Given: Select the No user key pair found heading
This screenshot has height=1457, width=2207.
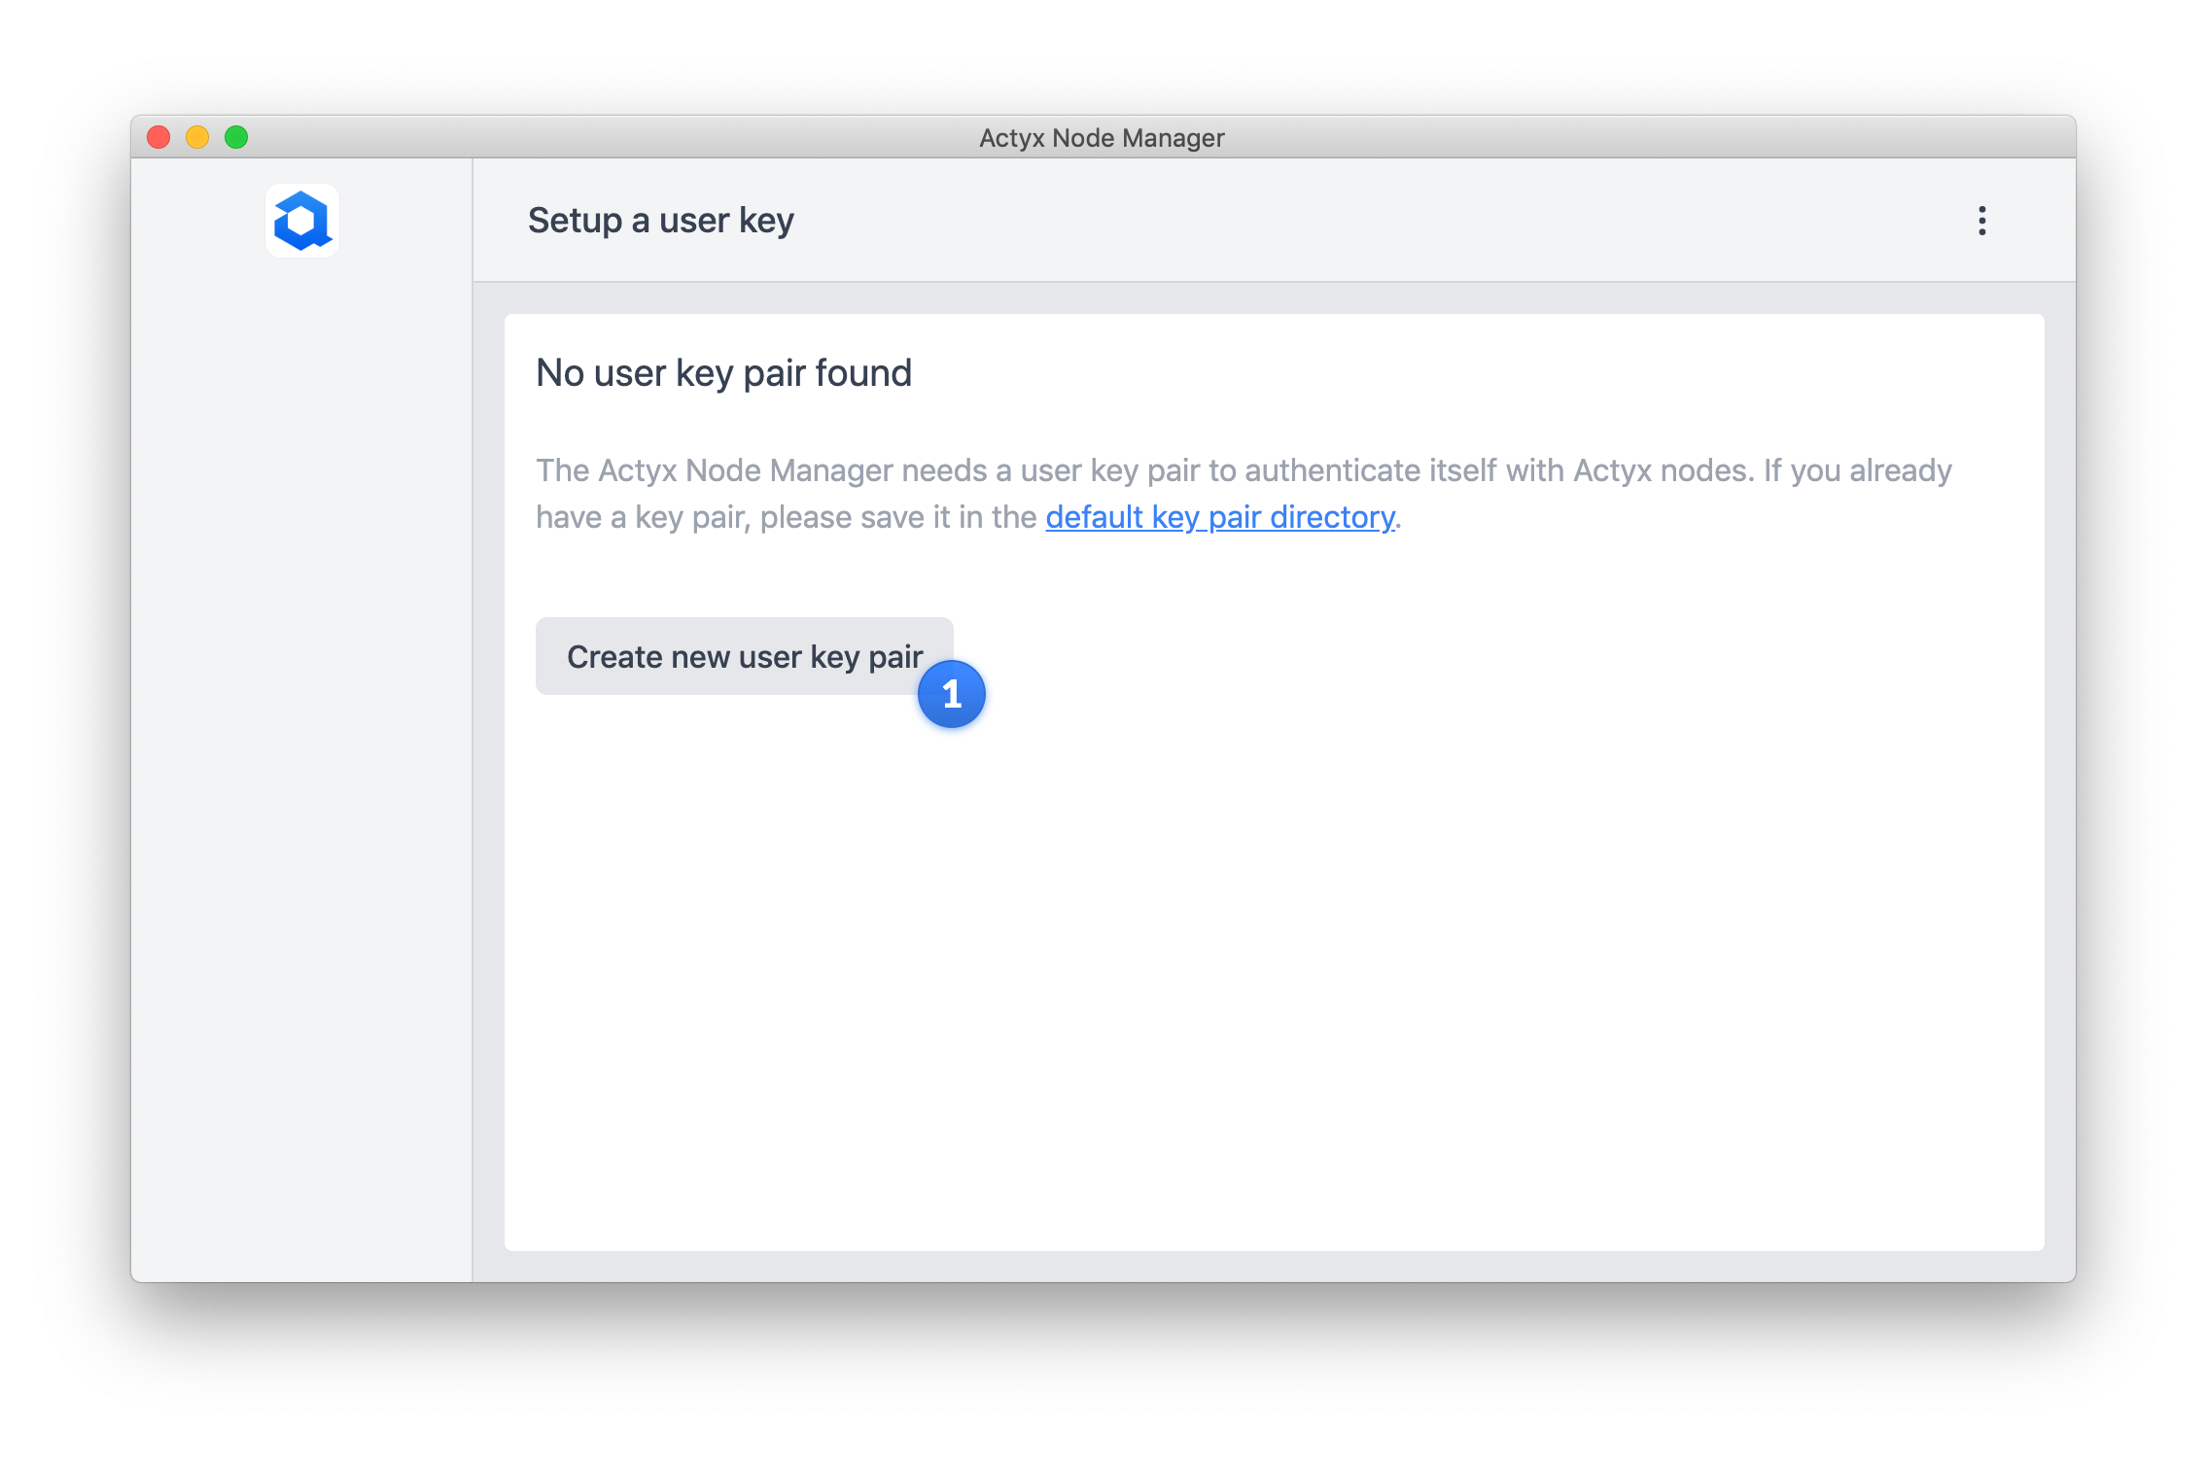Looking at the screenshot, I should (x=723, y=373).
